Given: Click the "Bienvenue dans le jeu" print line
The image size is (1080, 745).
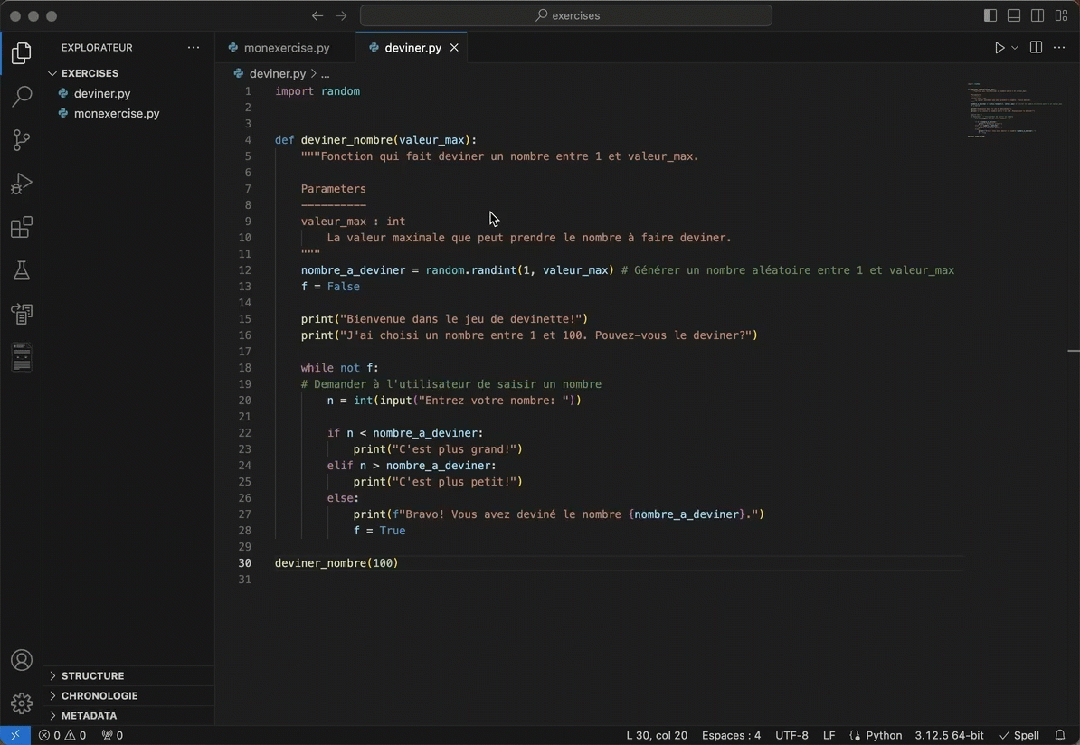Looking at the screenshot, I should (444, 319).
